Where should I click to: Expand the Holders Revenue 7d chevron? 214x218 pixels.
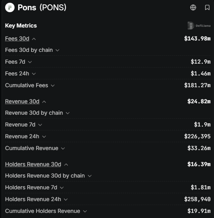[x=62, y=188]
